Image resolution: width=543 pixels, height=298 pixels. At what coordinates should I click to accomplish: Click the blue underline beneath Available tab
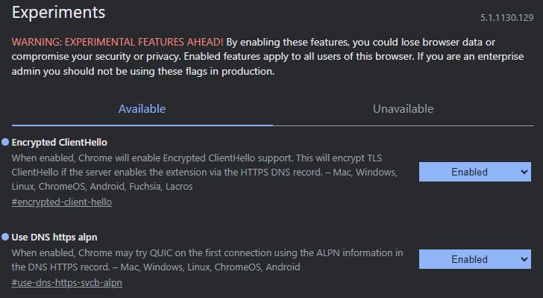point(142,125)
